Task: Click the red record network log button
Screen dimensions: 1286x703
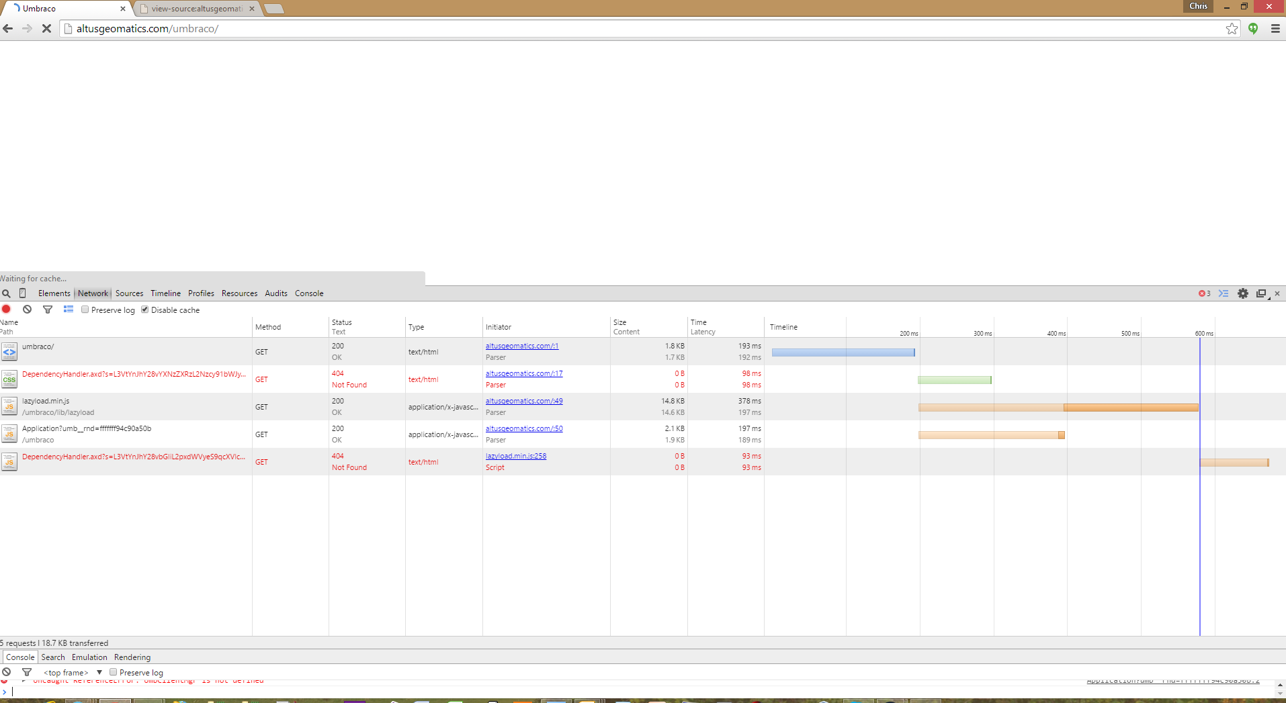Action: 7,310
